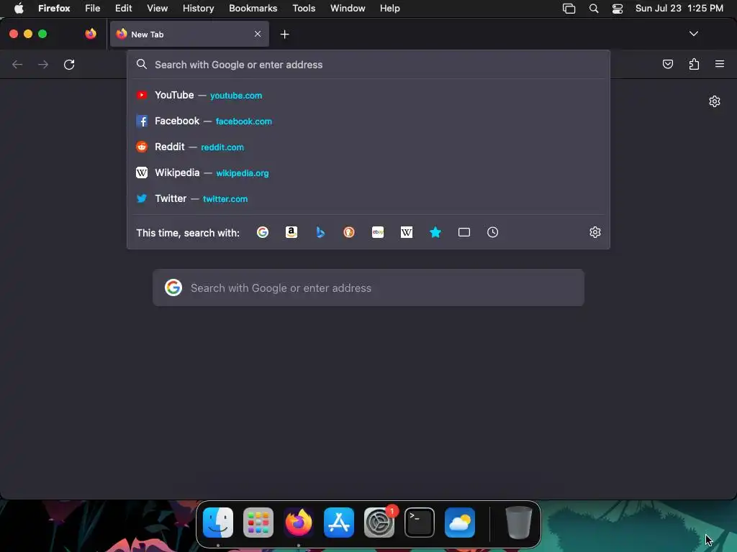The width and height of the screenshot is (737, 552).
Task: Search bookmarks using star icon
Action: 435,232
